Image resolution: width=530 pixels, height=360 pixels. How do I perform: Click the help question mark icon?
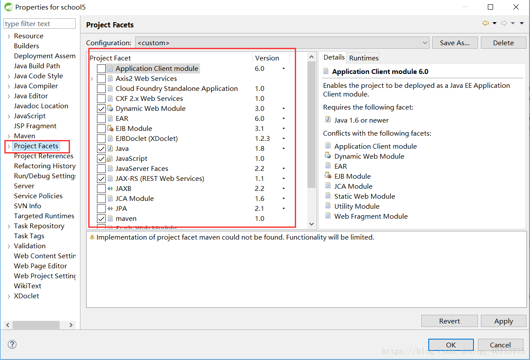tap(12, 344)
